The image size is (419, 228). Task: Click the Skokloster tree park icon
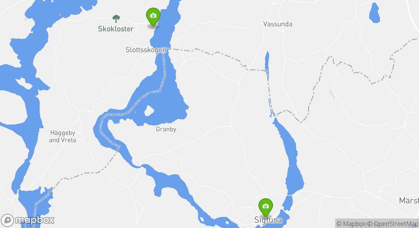pyautogui.click(x=116, y=19)
